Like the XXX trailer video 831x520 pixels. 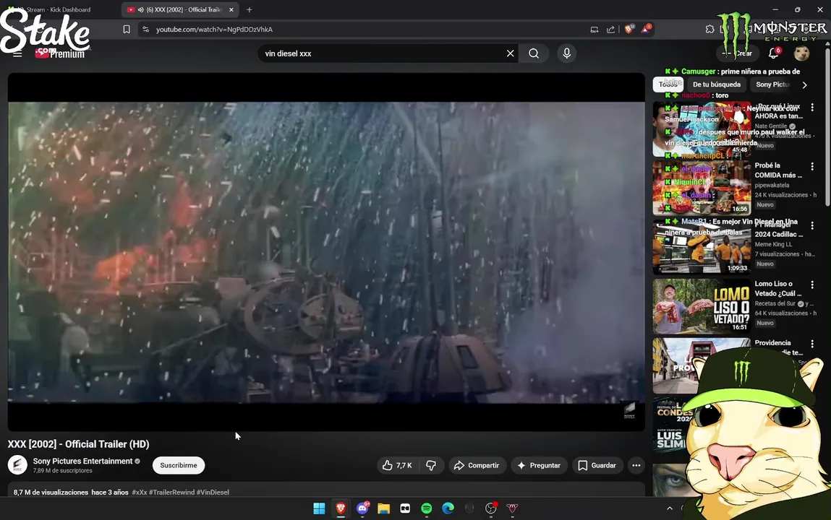click(397, 466)
